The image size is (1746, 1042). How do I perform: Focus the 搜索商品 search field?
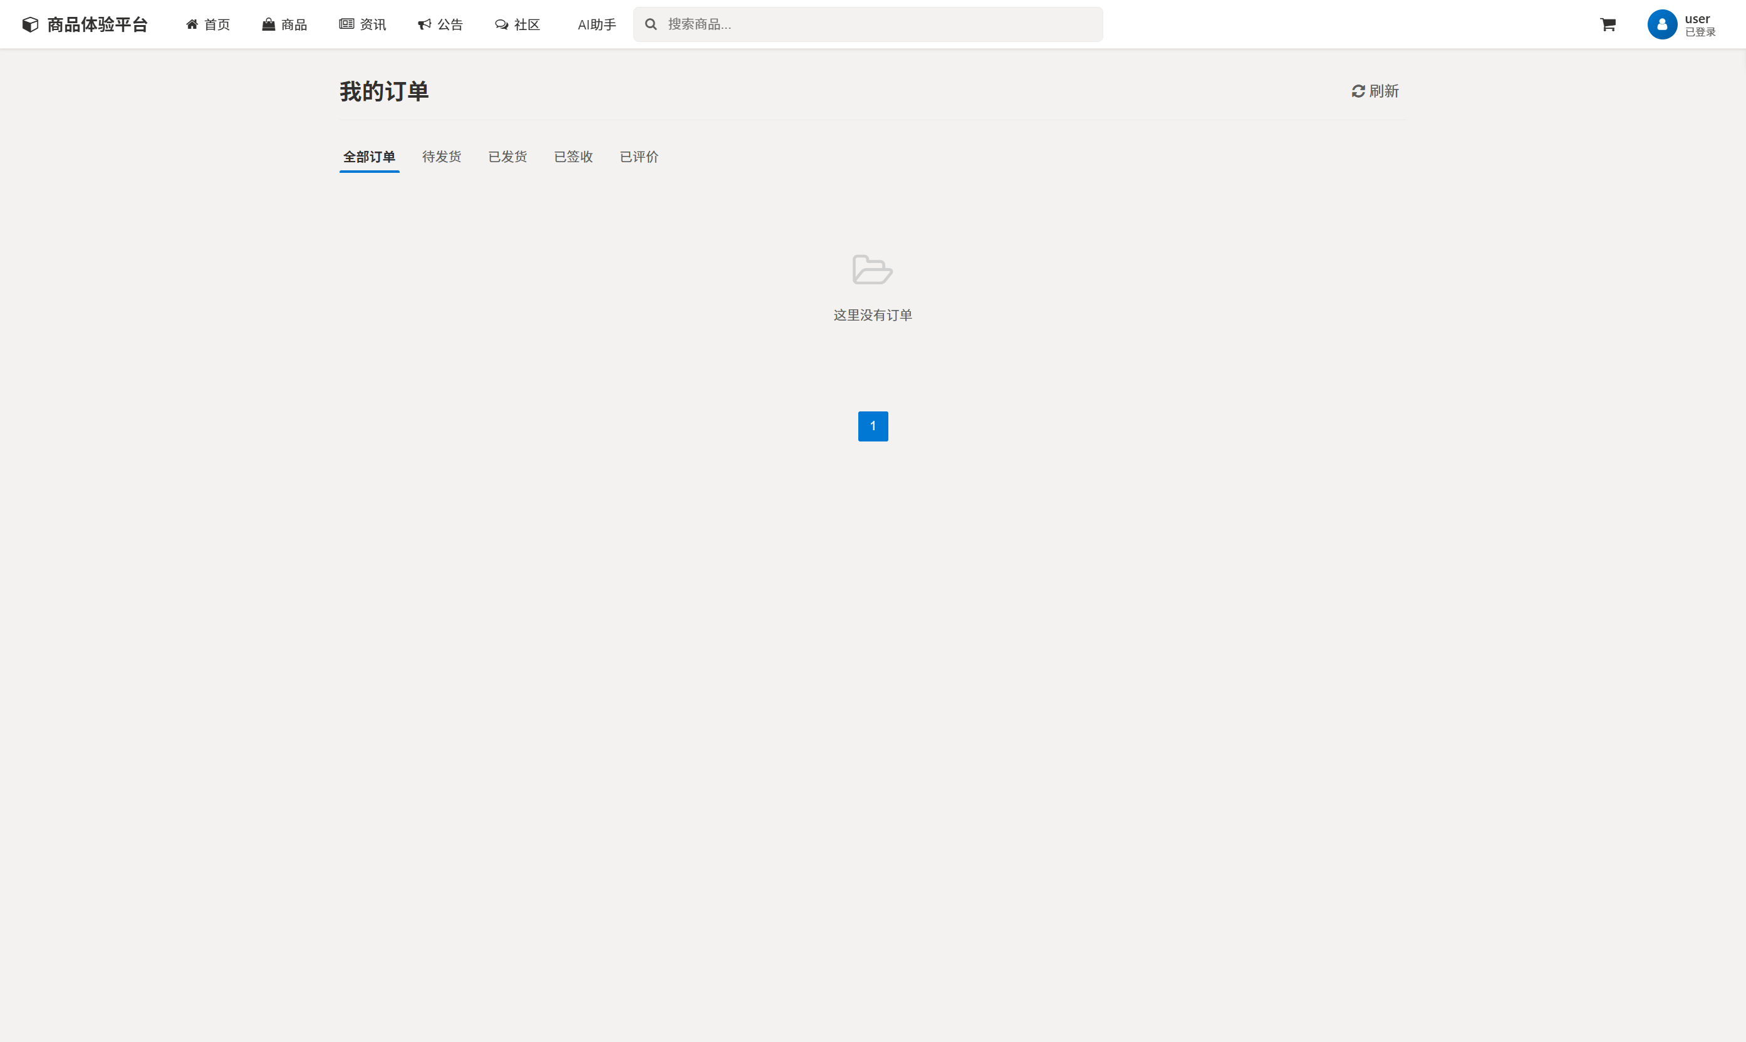[878, 24]
